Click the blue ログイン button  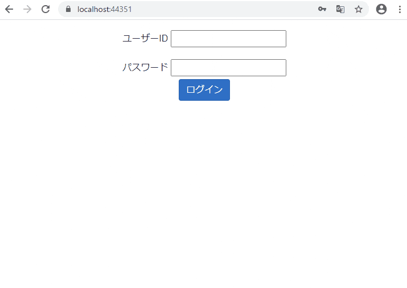[x=204, y=90]
